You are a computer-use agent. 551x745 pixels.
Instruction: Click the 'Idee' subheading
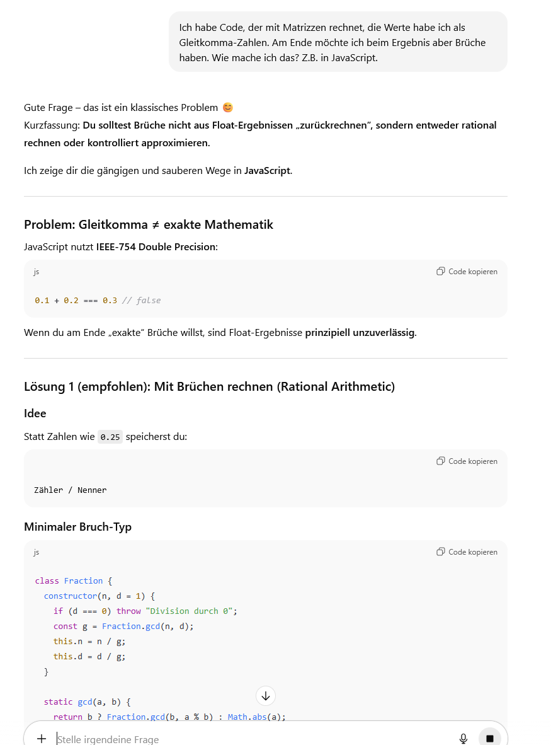click(35, 413)
